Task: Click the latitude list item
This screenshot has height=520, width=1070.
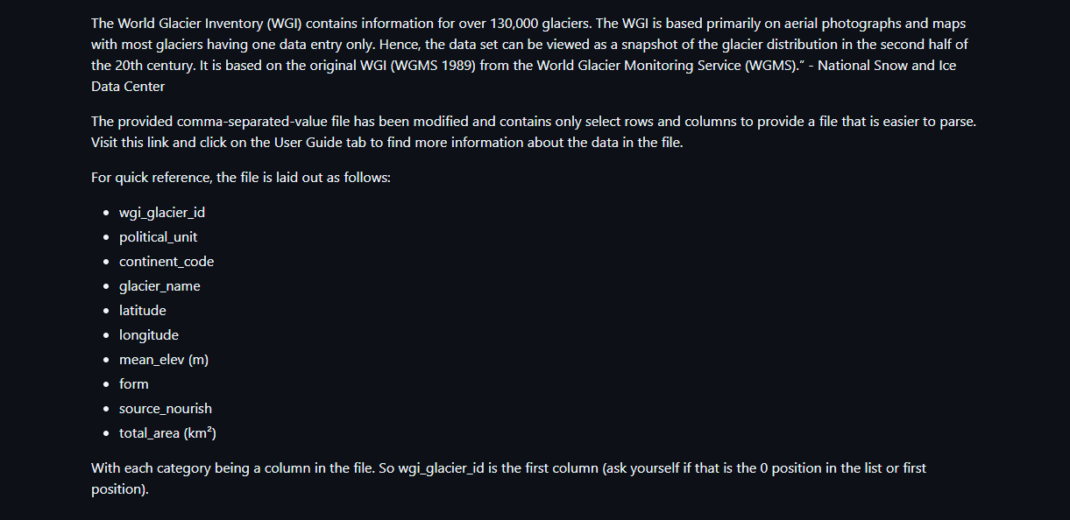Action: 143,311
